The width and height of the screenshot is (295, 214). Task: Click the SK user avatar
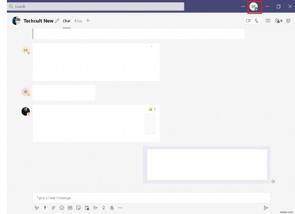point(25,50)
